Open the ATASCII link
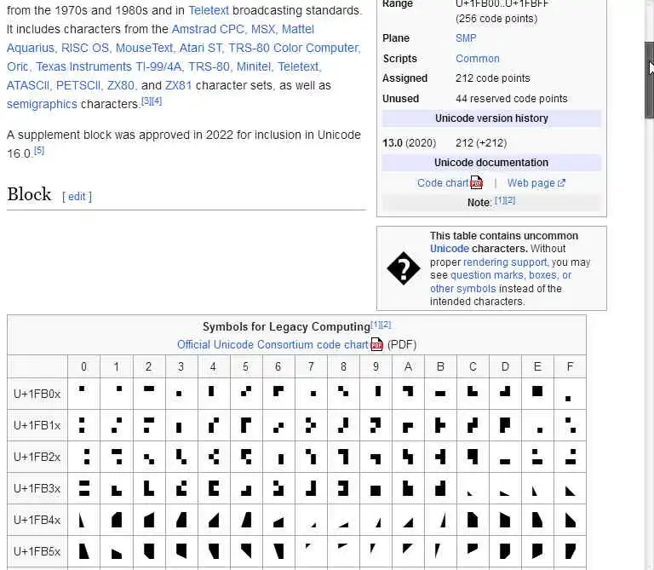The height and width of the screenshot is (570, 654). (28, 85)
